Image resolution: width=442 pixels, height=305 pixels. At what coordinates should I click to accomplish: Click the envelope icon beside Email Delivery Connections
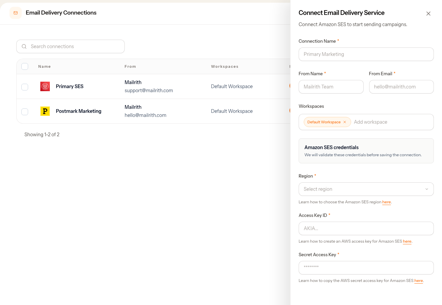[x=16, y=13]
